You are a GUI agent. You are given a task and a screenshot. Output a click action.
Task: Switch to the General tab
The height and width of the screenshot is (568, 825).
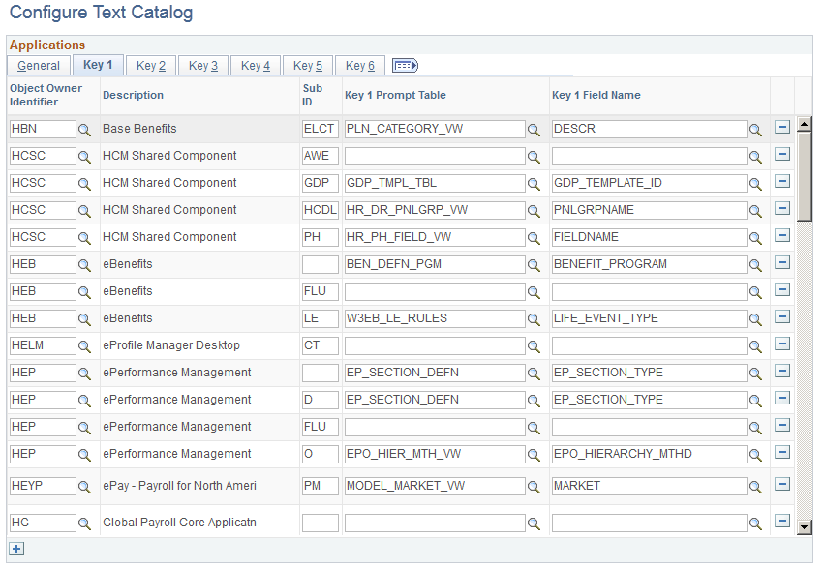[39, 66]
